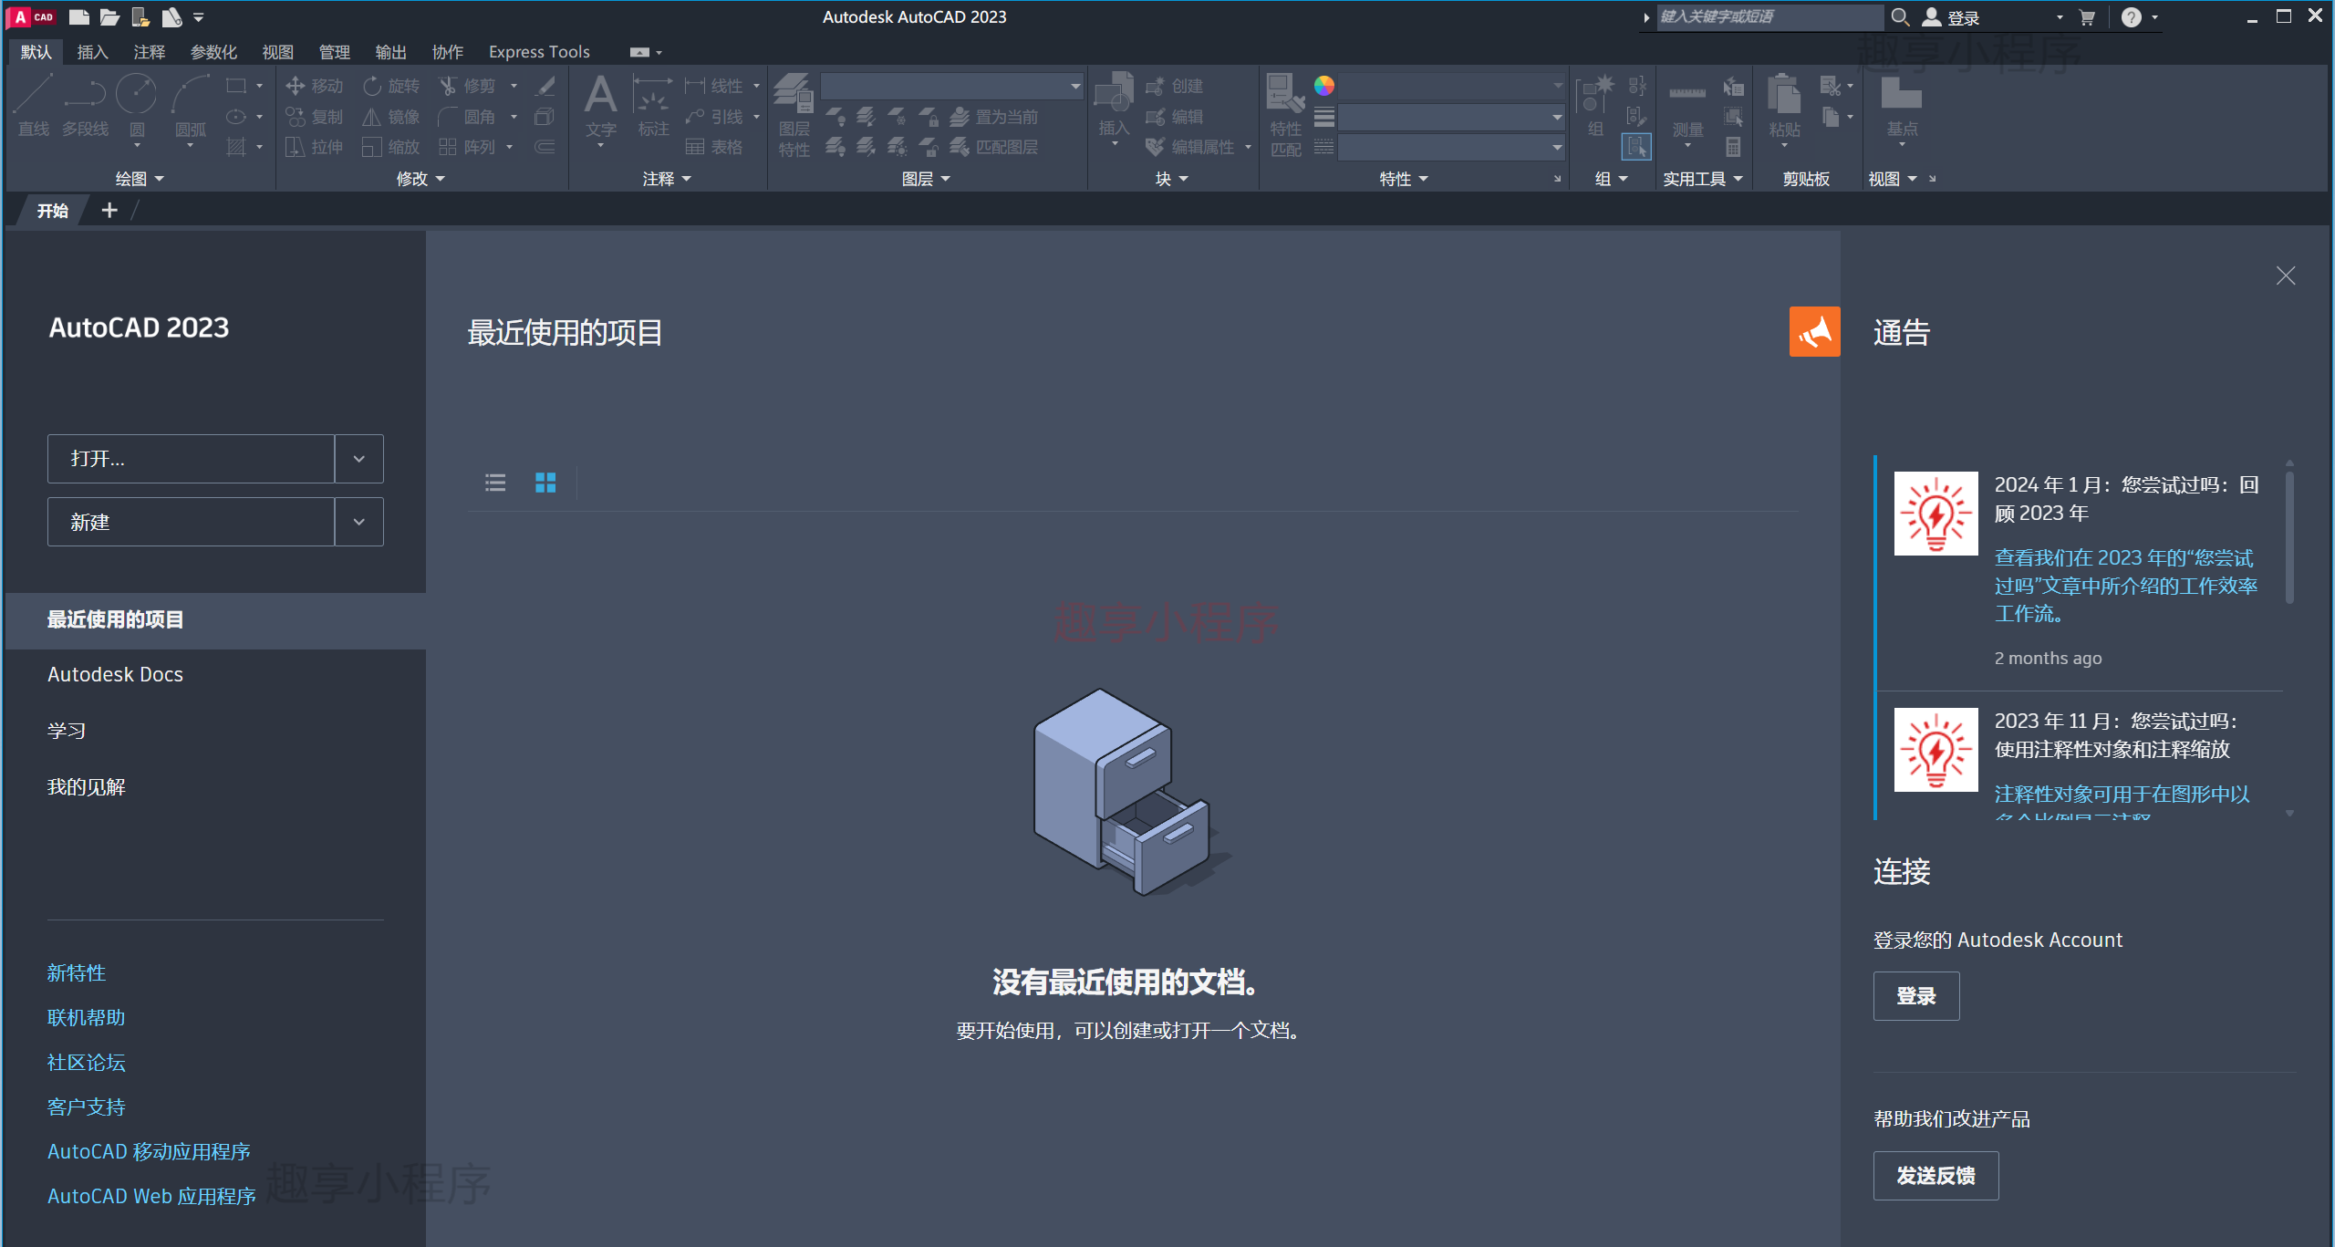Select the 开始 document tab
This screenshot has width=2335, height=1247.
pos(52,211)
